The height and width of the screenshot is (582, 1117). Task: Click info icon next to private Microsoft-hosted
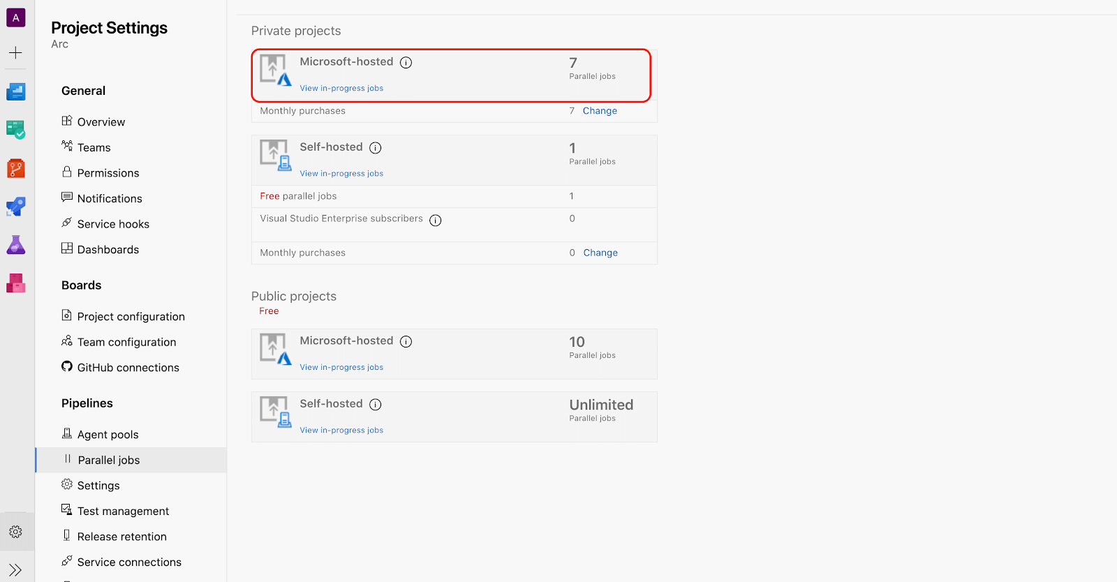(x=406, y=62)
